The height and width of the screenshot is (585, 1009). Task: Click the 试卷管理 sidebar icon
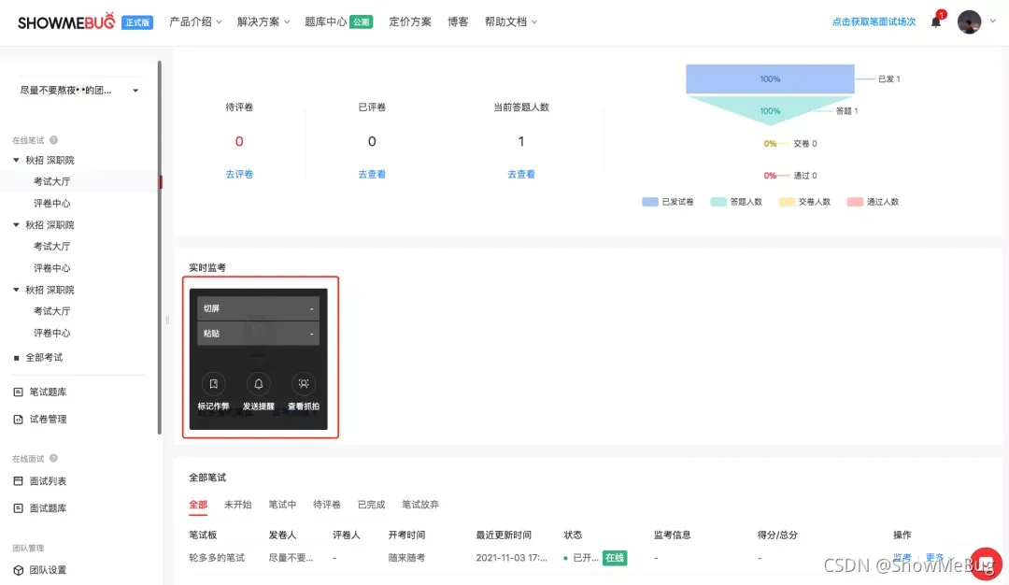click(18, 419)
